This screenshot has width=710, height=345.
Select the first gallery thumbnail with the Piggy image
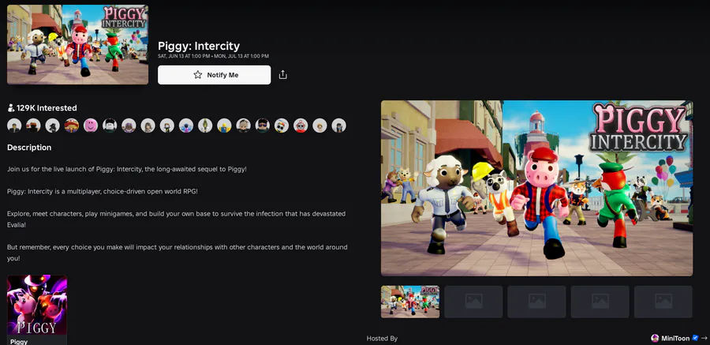pos(409,302)
